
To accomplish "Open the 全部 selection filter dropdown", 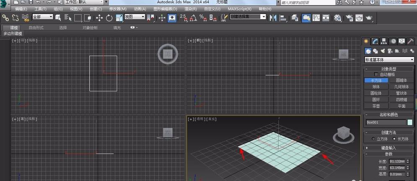I will (x=42, y=17).
